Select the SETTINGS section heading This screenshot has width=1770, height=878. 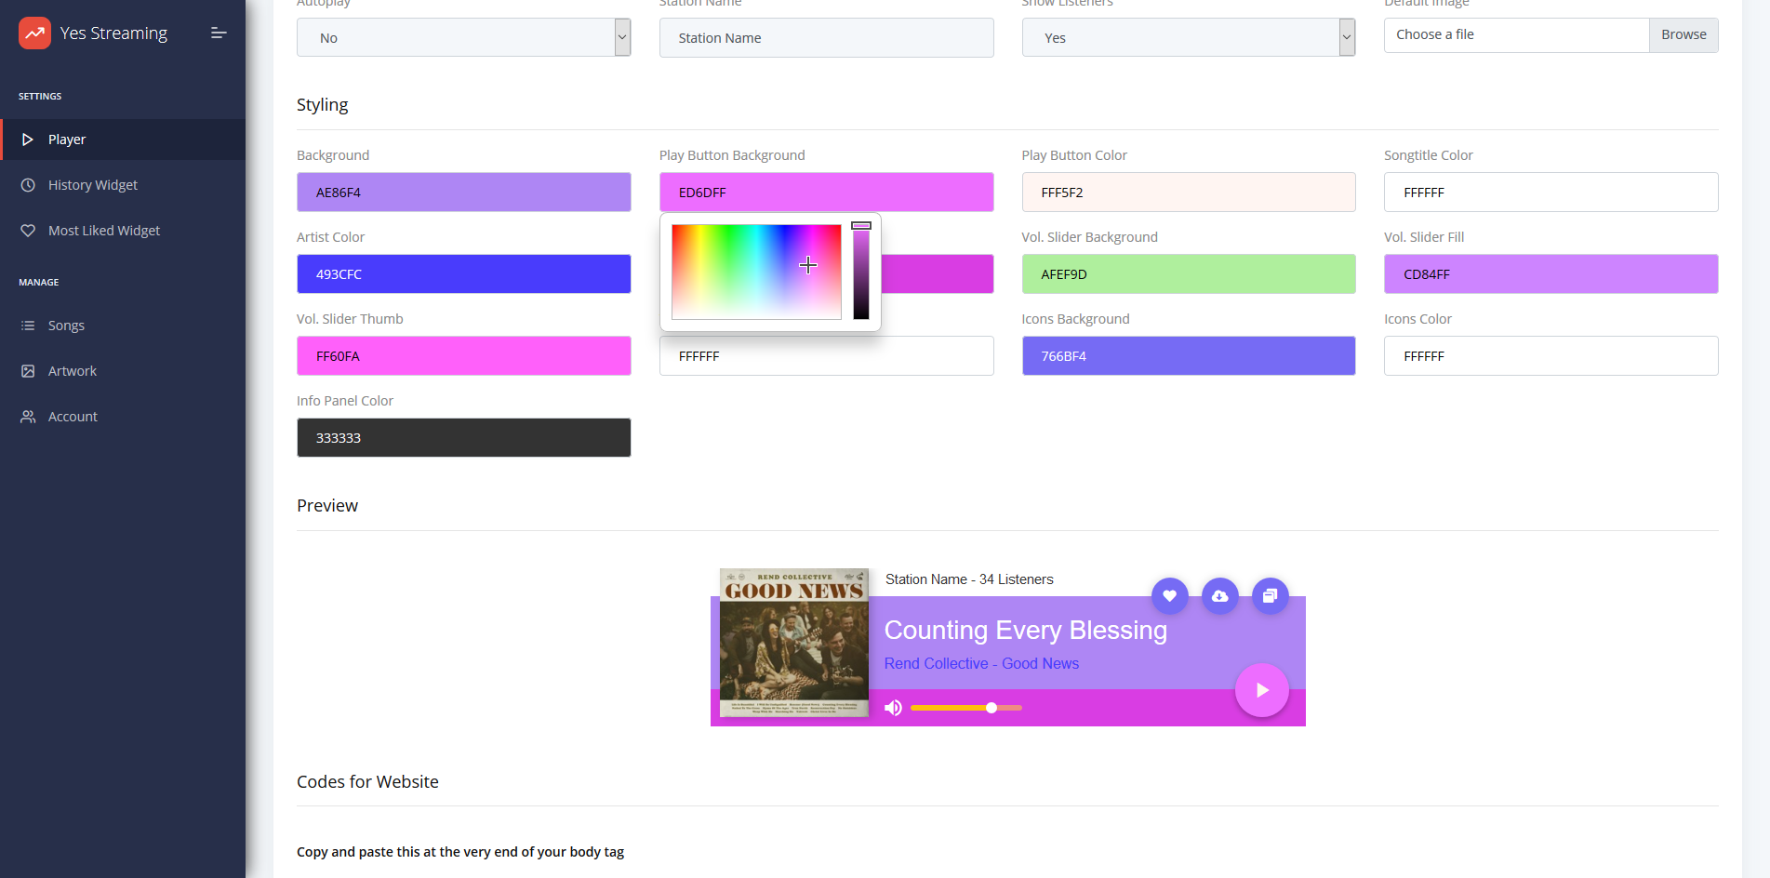point(40,96)
